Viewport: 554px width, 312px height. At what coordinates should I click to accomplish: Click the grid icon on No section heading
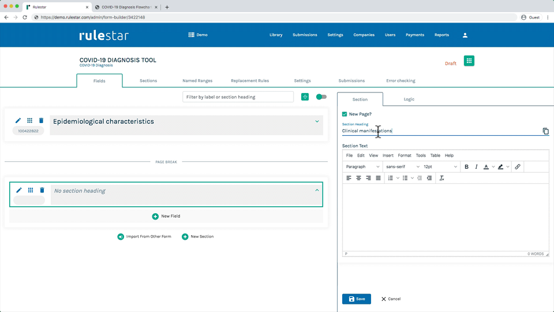31,190
